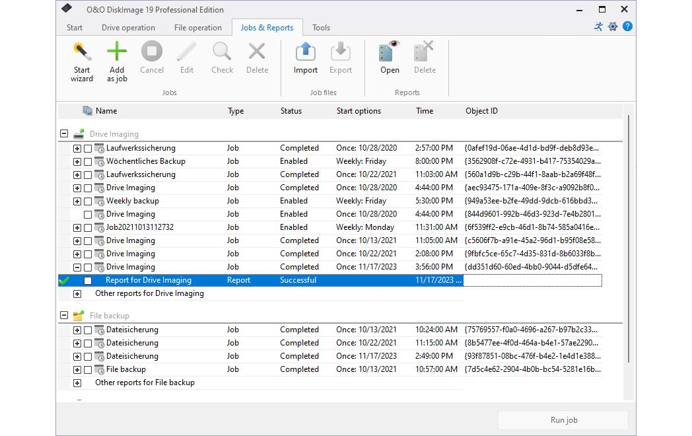Click the File backup group folder icon
Viewport: 692px width, 436px height.
pos(79,315)
